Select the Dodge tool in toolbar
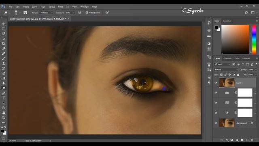 click(4, 88)
